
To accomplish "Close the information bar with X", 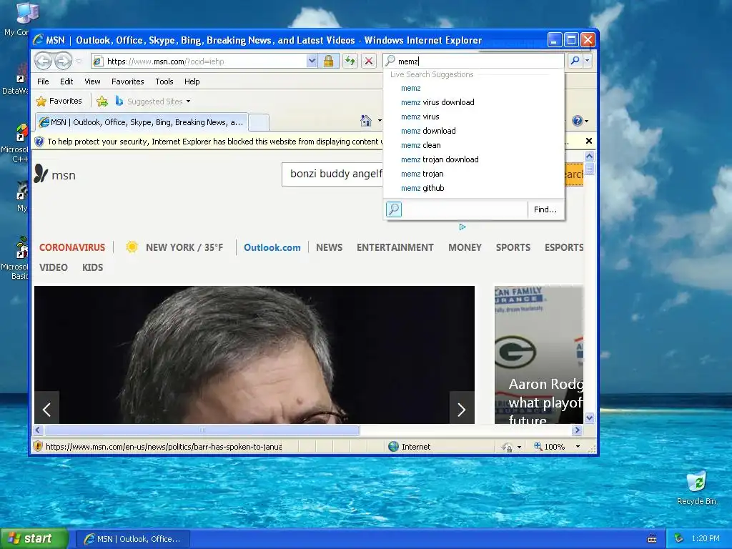I will (x=589, y=141).
